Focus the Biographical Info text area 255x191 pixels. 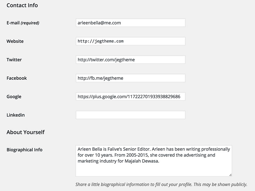154,169
